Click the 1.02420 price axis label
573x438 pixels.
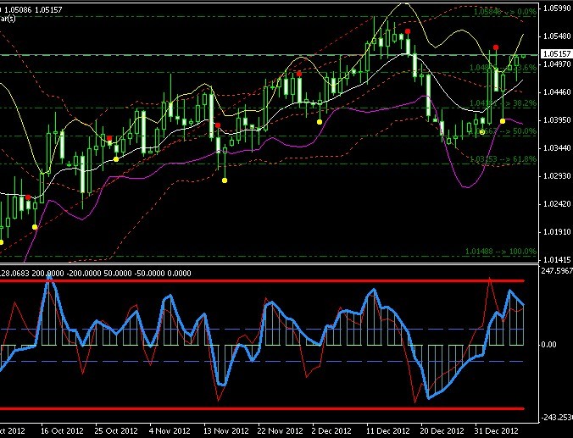[x=557, y=204]
